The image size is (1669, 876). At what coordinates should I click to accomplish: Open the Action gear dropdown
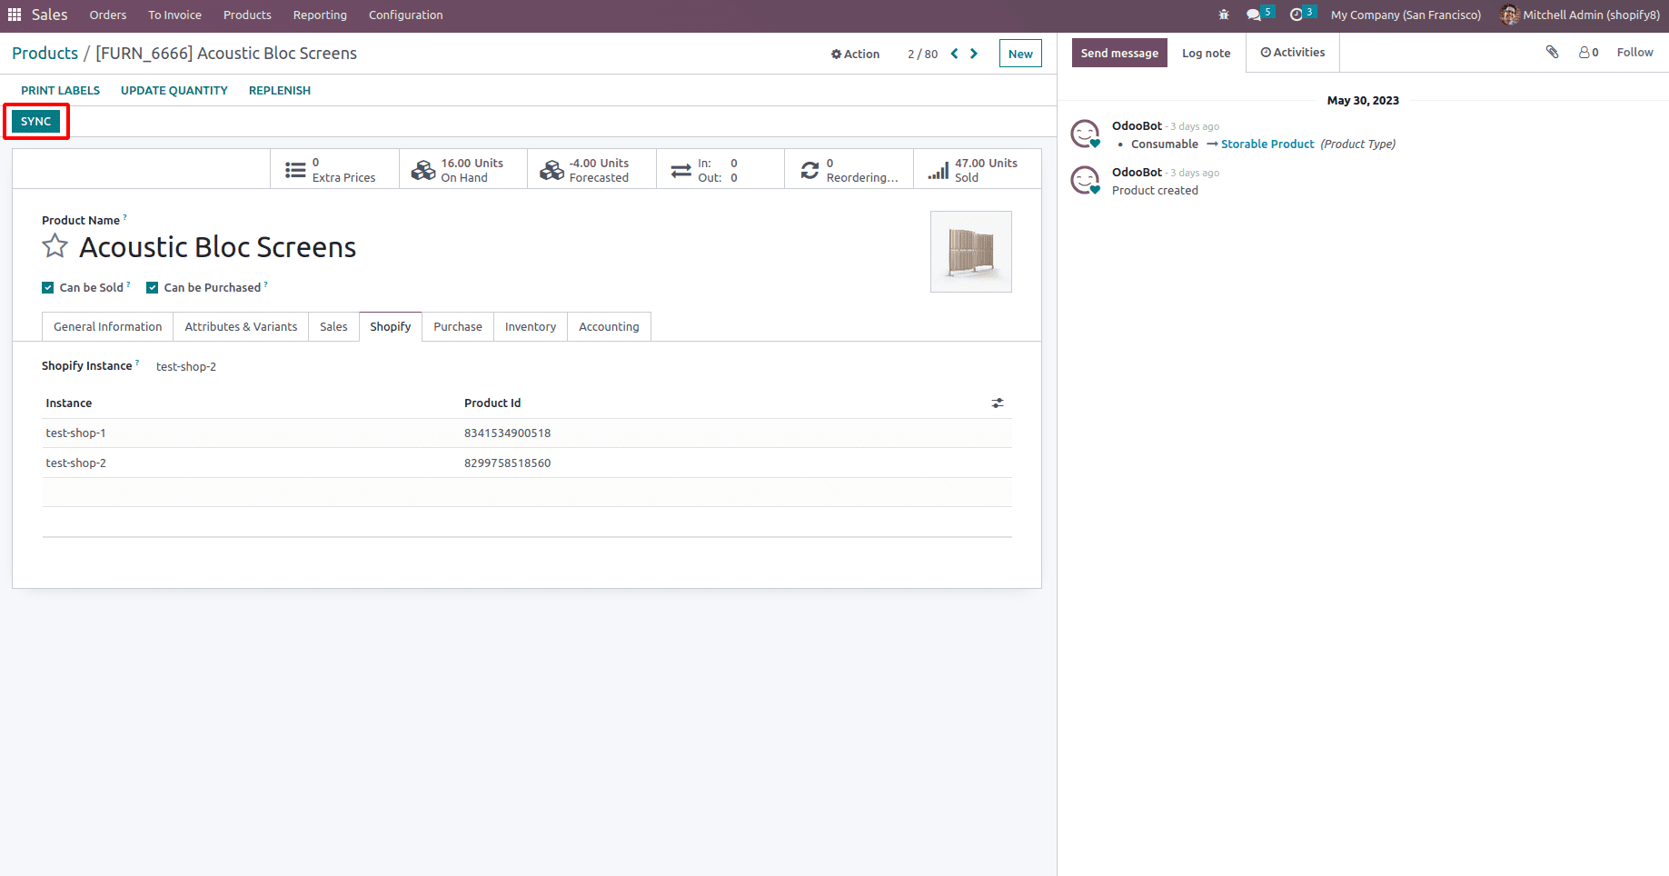tap(855, 54)
